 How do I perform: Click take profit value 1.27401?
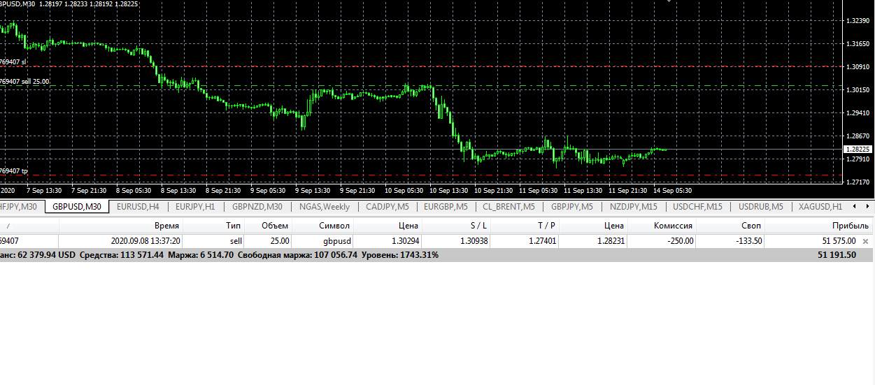tap(542, 241)
